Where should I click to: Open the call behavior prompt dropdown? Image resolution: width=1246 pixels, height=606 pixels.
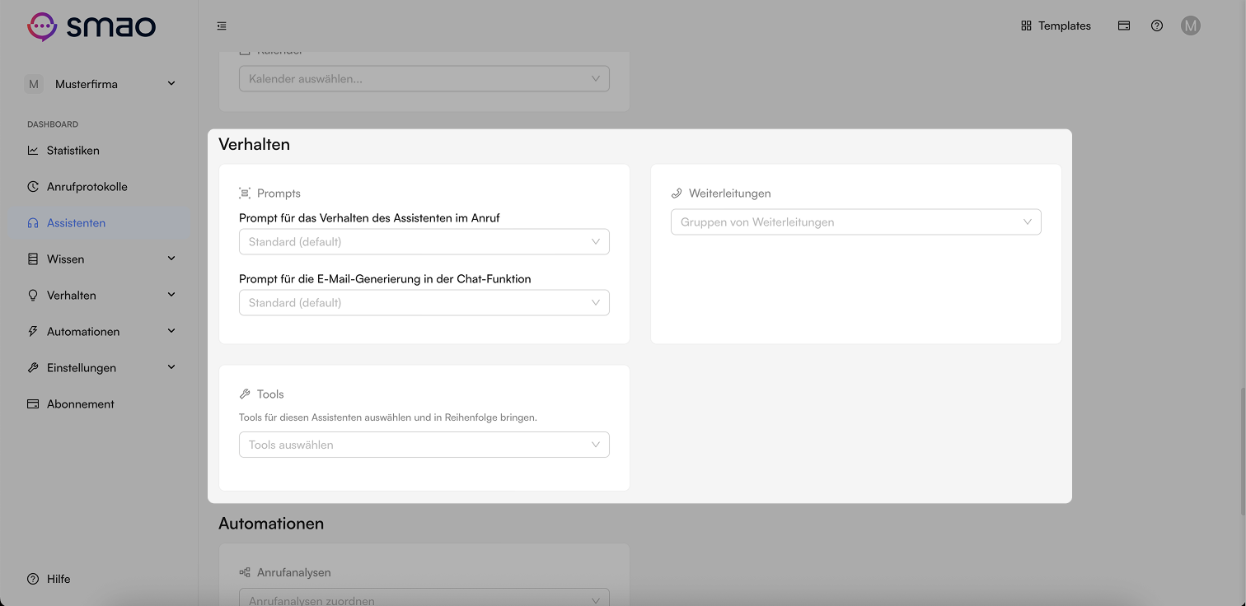[x=424, y=242]
